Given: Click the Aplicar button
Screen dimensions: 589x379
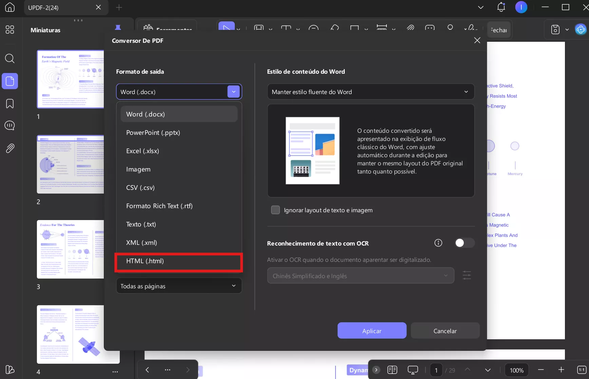Looking at the screenshot, I should coord(372,330).
